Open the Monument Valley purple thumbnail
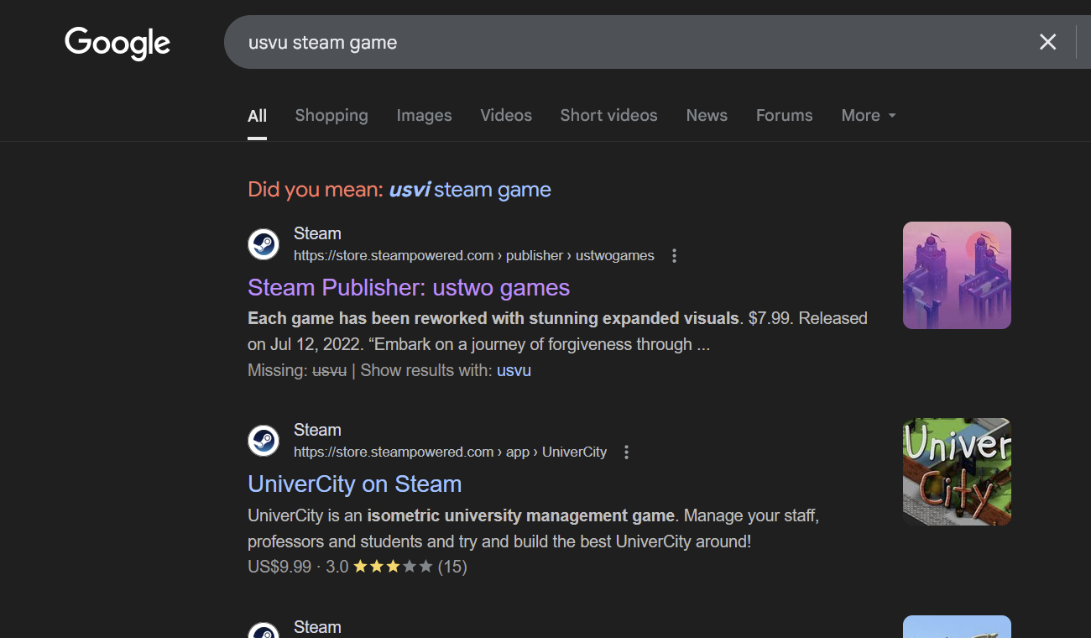The height and width of the screenshot is (638, 1091). coord(957,275)
